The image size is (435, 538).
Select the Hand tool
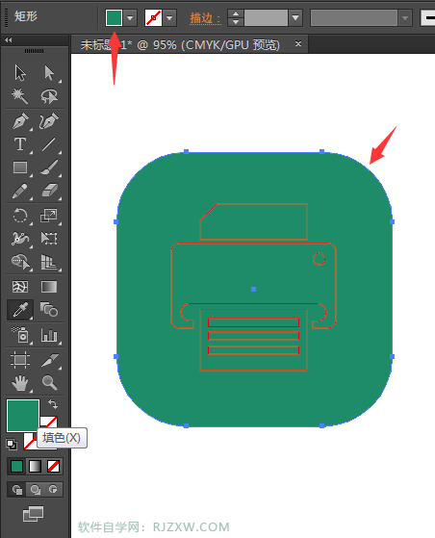pyautogui.click(x=20, y=383)
